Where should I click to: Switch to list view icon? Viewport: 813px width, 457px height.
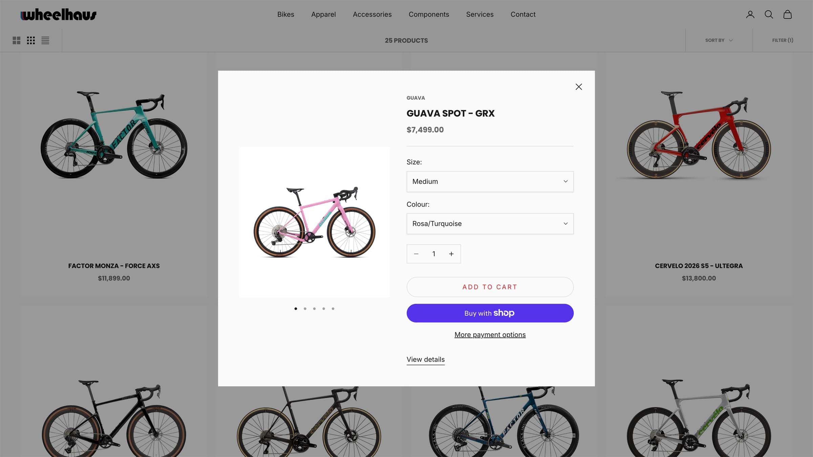coord(45,41)
